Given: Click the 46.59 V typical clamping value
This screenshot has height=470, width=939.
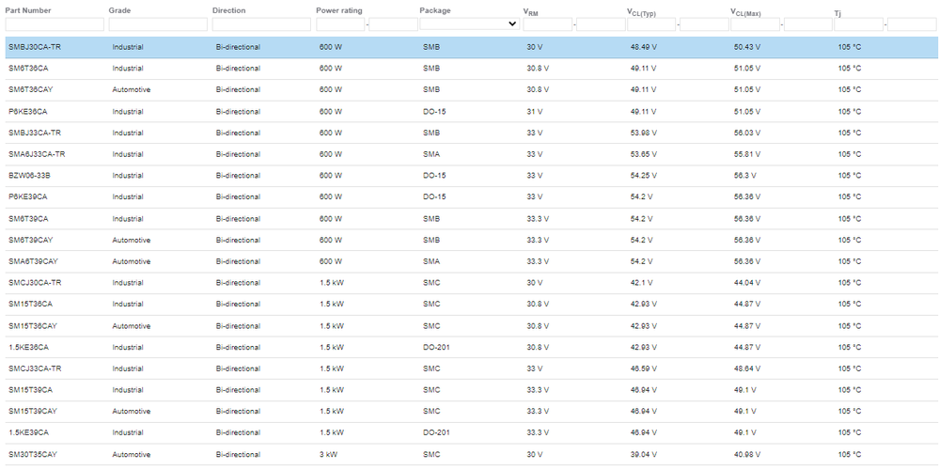Looking at the screenshot, I should (643, 368).
